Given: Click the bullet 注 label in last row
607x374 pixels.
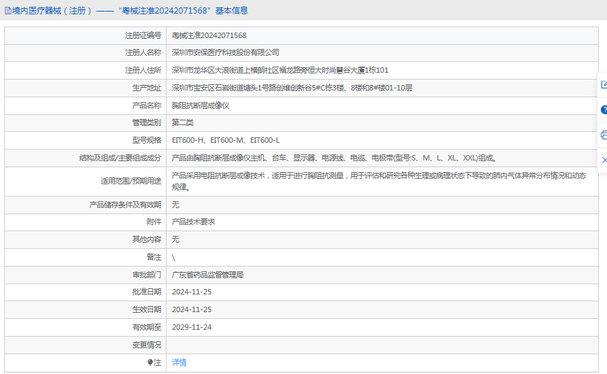Looking at the screenshot, I should click(154, 362).
